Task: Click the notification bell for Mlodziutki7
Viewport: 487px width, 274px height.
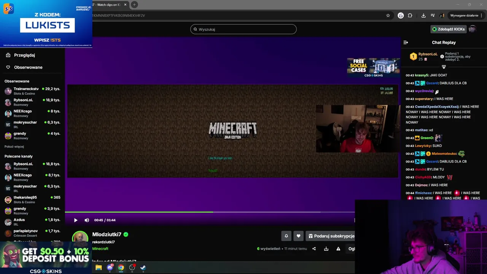Action: click(x=286, y=236)
